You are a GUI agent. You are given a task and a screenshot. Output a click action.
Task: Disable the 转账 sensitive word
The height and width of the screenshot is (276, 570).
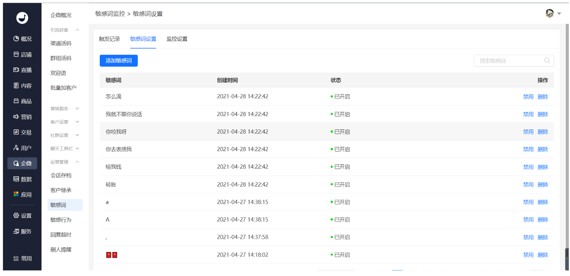[x=528, y=185]
